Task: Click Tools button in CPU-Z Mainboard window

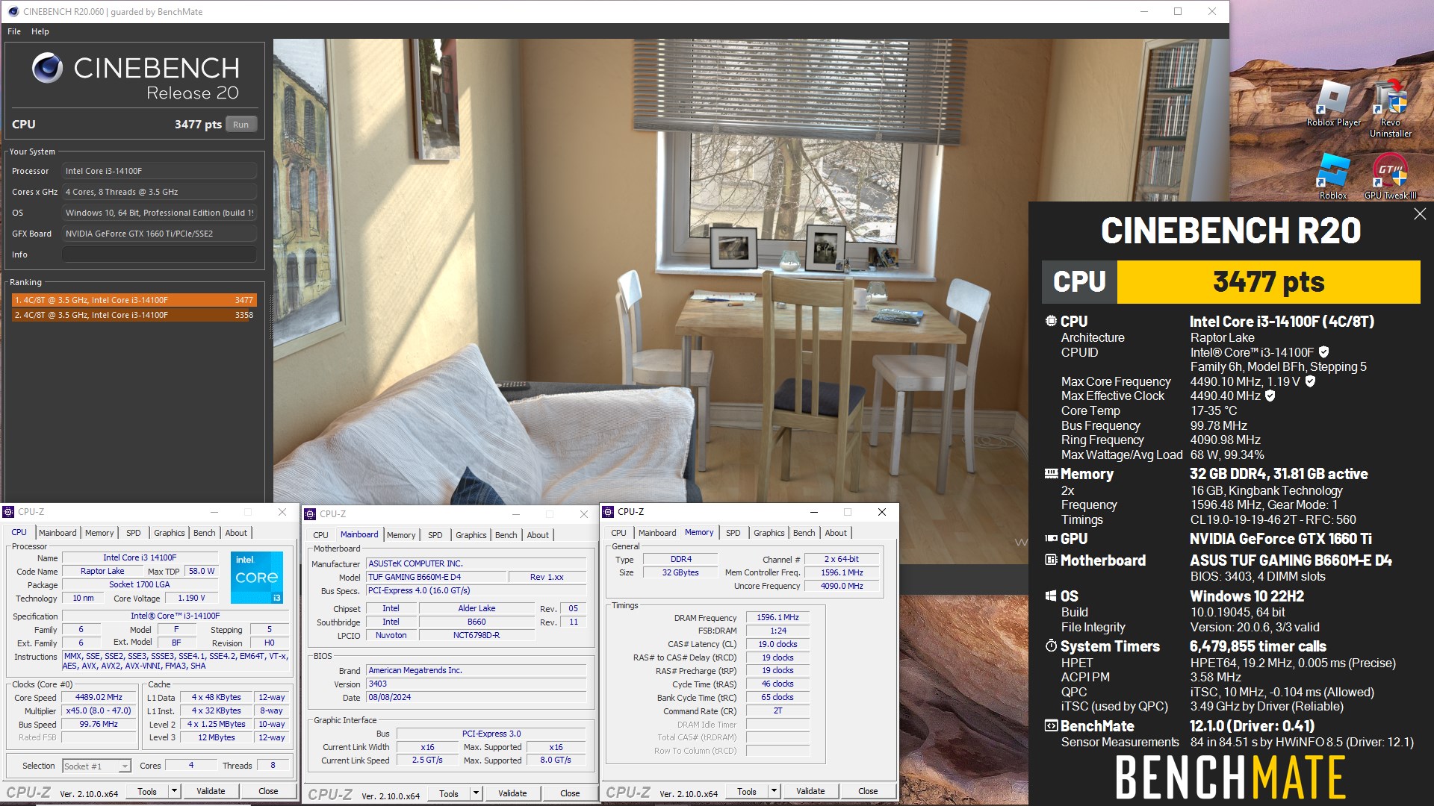Action: [x=449, y=793]
